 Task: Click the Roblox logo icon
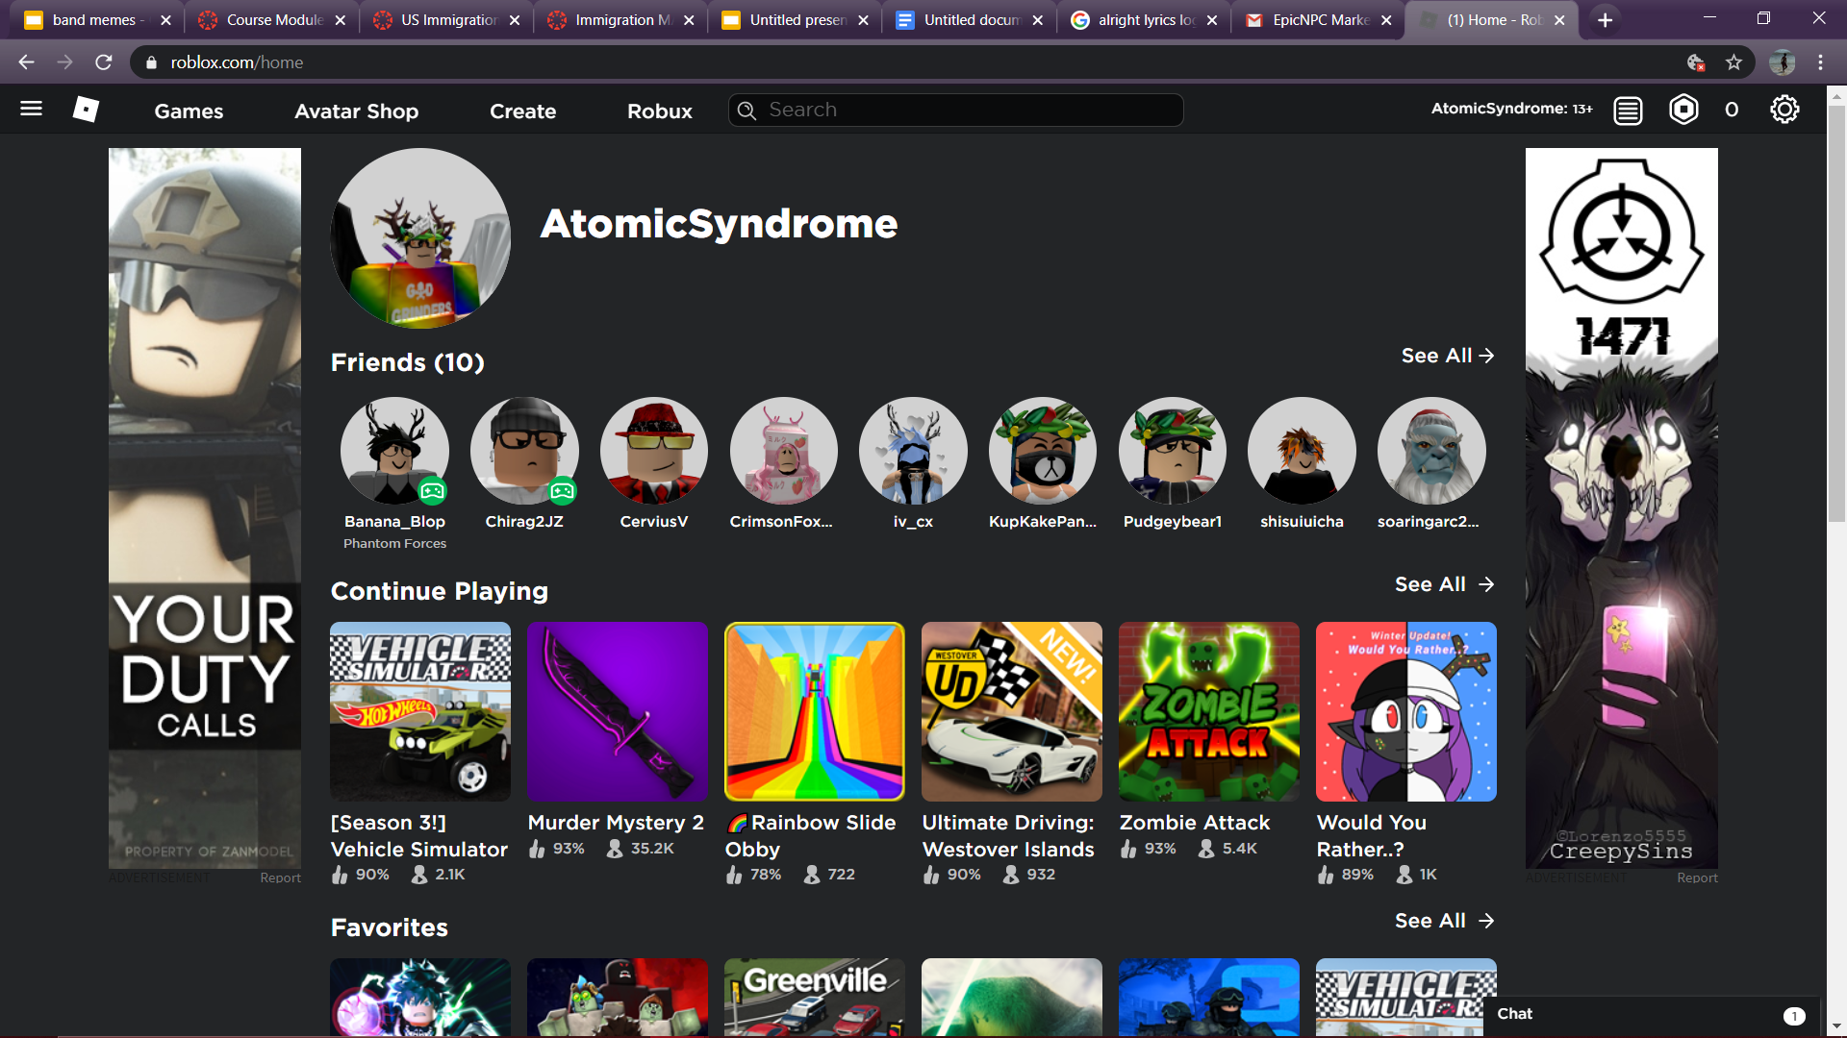(86, 109)
